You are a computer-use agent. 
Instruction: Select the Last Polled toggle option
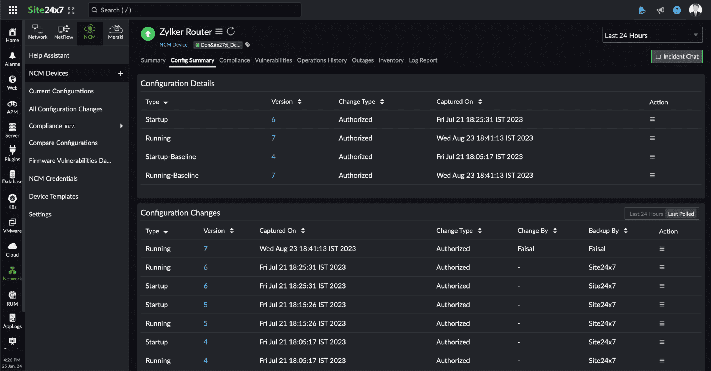pyautogui.click(x=681, y=214)
